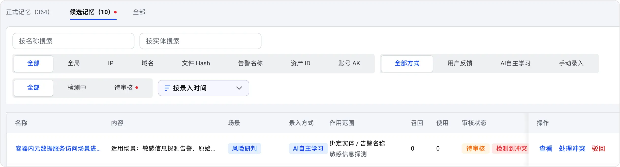Reject the row with 驳回
Viewport: 620px width, 167px height.
click(598, 149)
